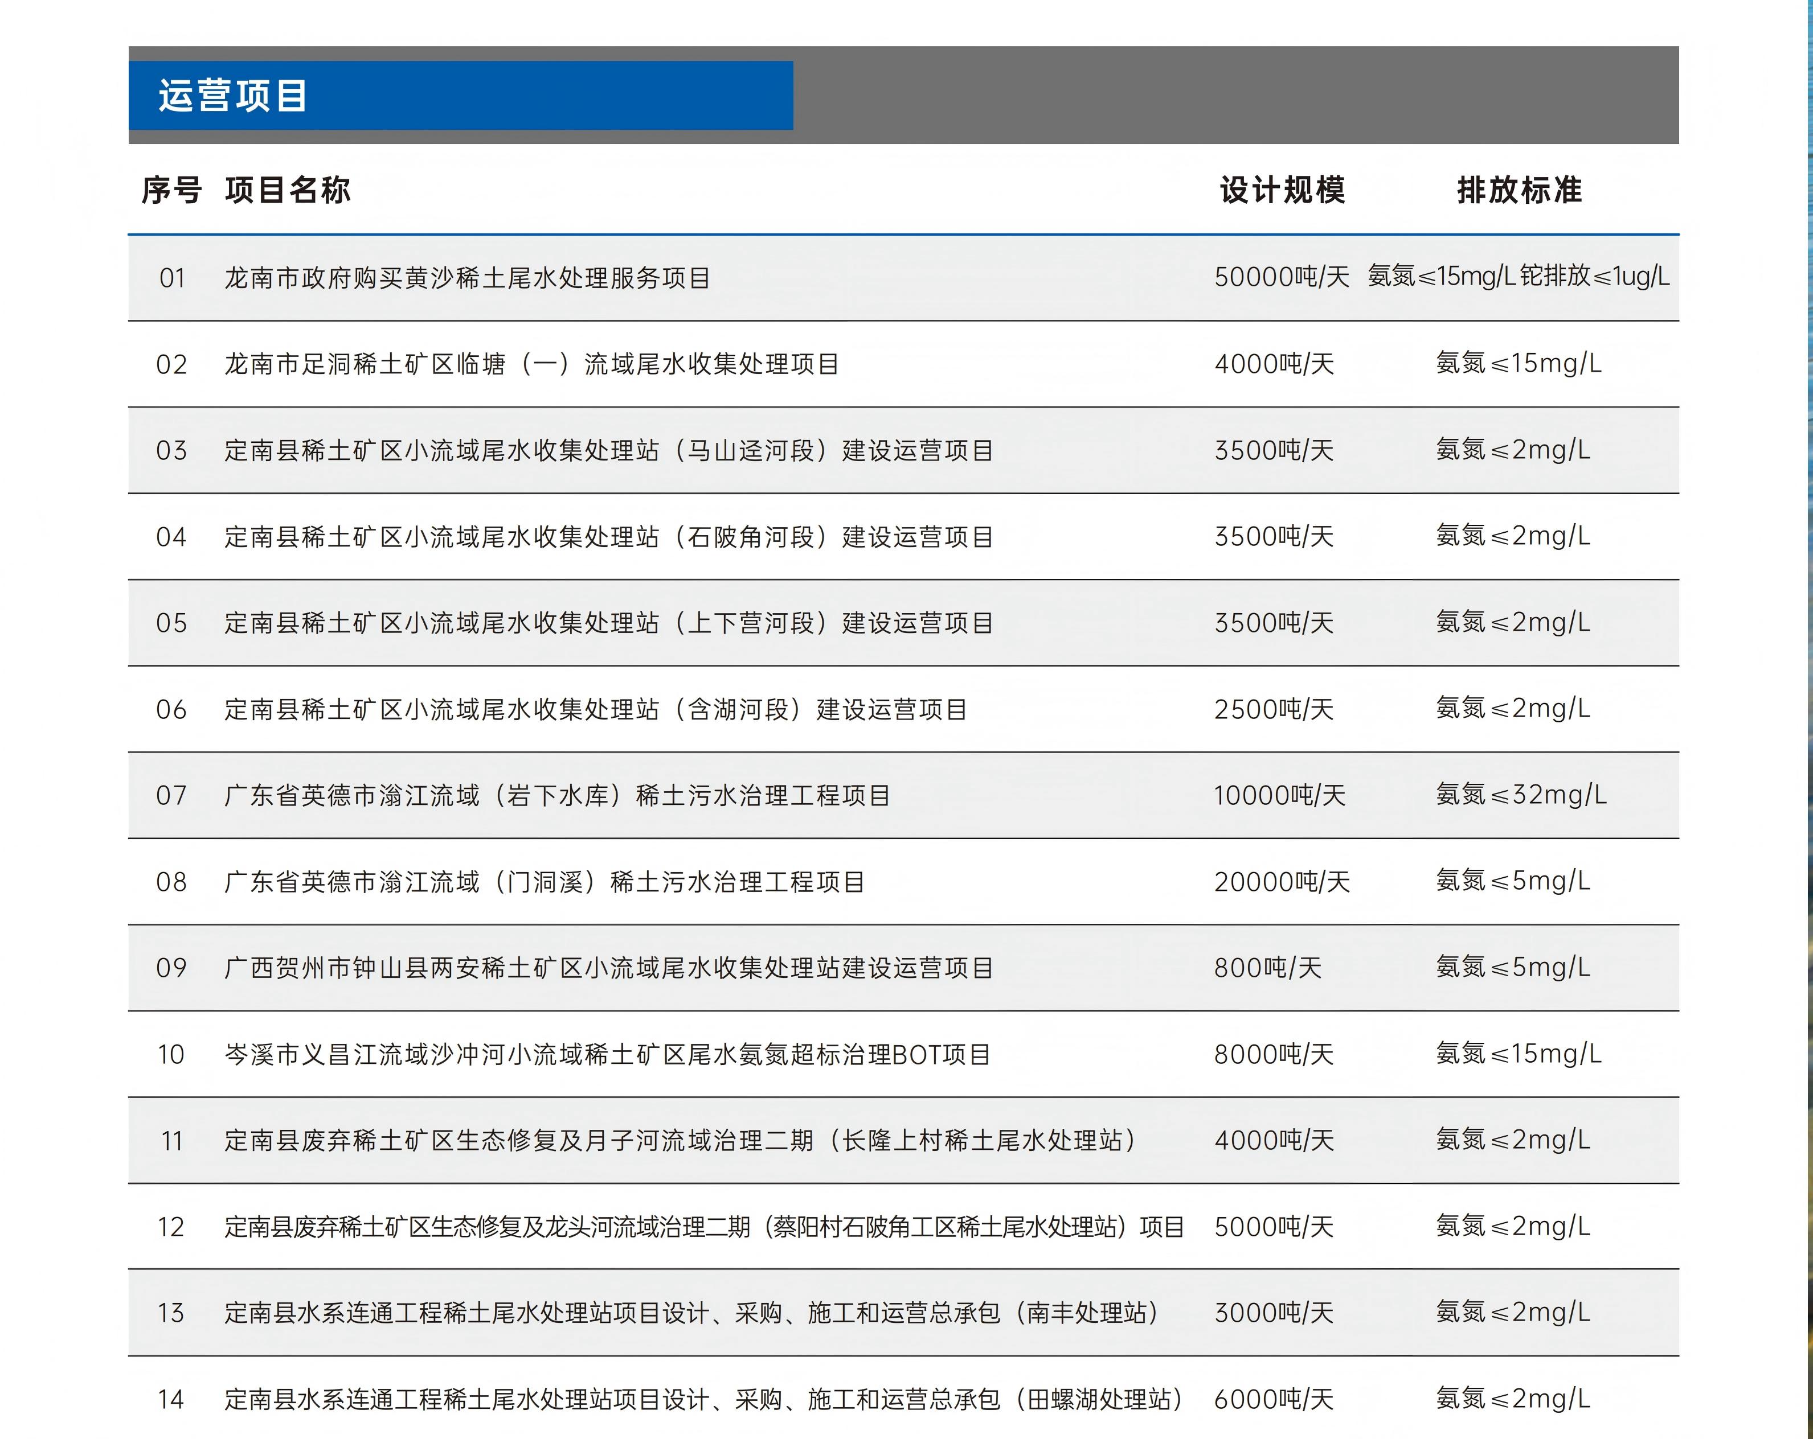
Task: Click 氨氮≤2mg/L in row 14
Action: click(x=1513, y=1399)
